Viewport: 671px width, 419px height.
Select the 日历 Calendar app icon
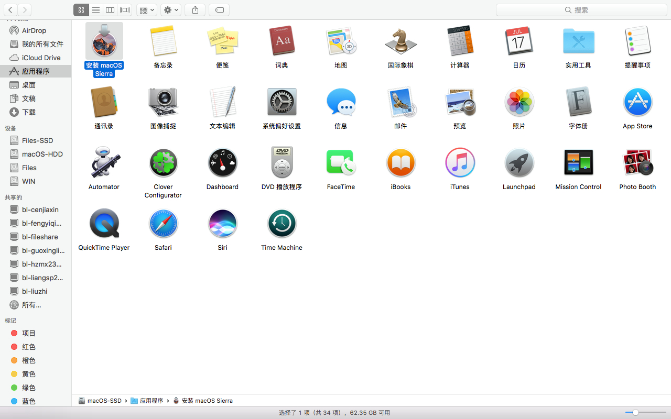click(x=519, y=41)
